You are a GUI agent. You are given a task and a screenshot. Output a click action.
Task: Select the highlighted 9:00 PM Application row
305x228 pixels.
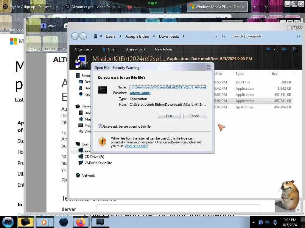tap(253, 101)
